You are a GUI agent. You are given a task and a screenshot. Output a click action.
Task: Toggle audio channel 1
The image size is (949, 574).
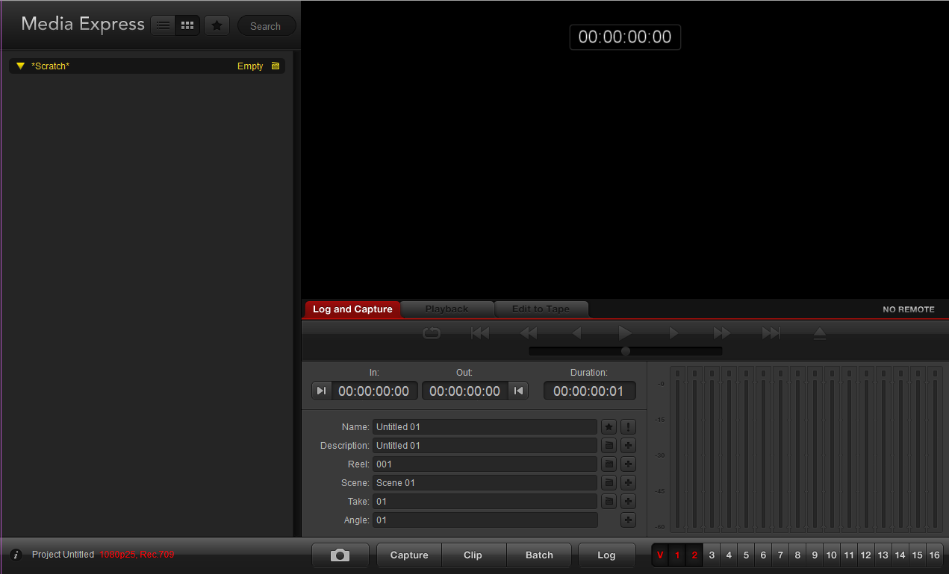(678, 555)
